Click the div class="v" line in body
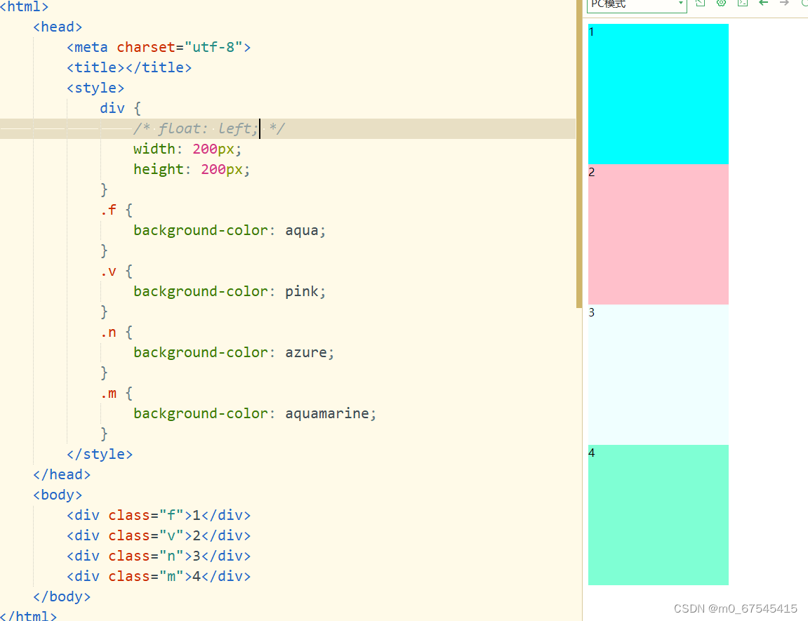 (159, 536)
